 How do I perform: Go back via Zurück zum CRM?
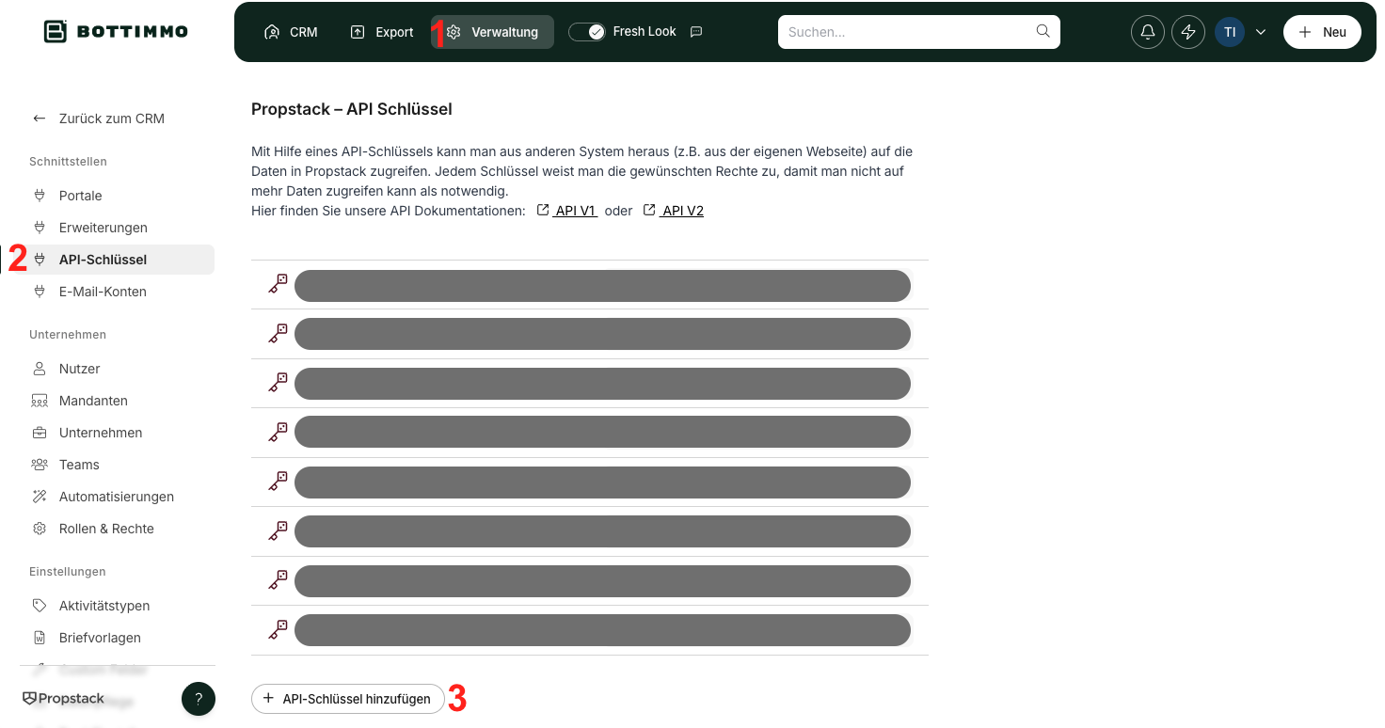coord(99,119)
